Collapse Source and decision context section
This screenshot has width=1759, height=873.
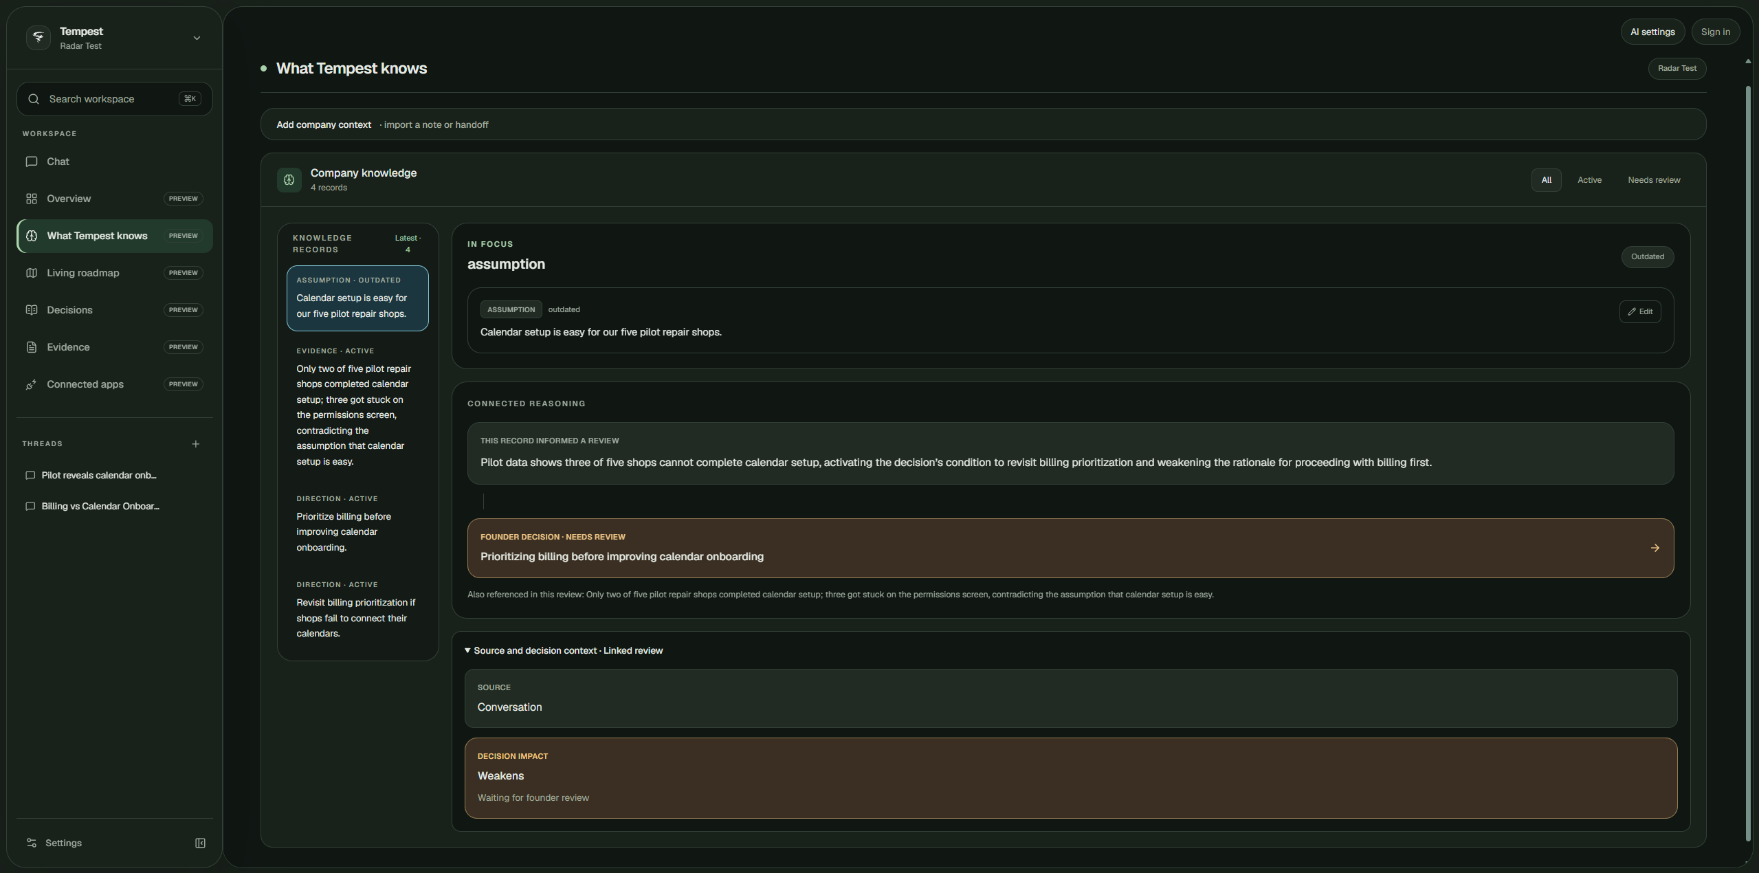click(x=564, y=650)
